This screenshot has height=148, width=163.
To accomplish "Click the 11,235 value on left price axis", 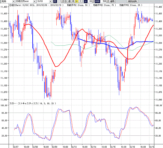I will click(x=4, y=57).
